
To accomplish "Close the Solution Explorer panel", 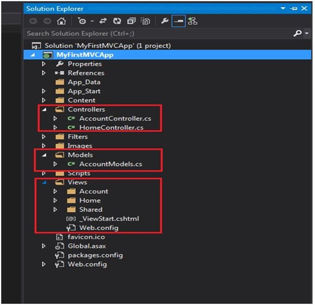I will point(304,8).
